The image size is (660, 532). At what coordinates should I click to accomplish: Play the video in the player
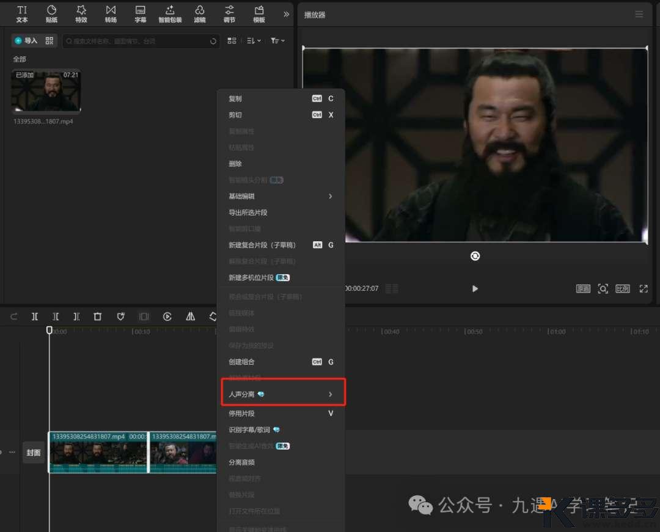[475, 288]
